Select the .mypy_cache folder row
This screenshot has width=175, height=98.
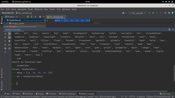click(24, 23)
